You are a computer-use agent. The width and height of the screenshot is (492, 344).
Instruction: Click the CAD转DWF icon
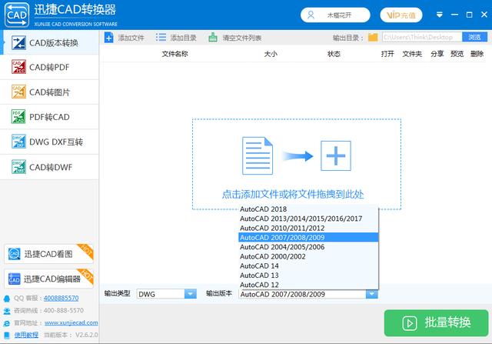coord(18,167)
